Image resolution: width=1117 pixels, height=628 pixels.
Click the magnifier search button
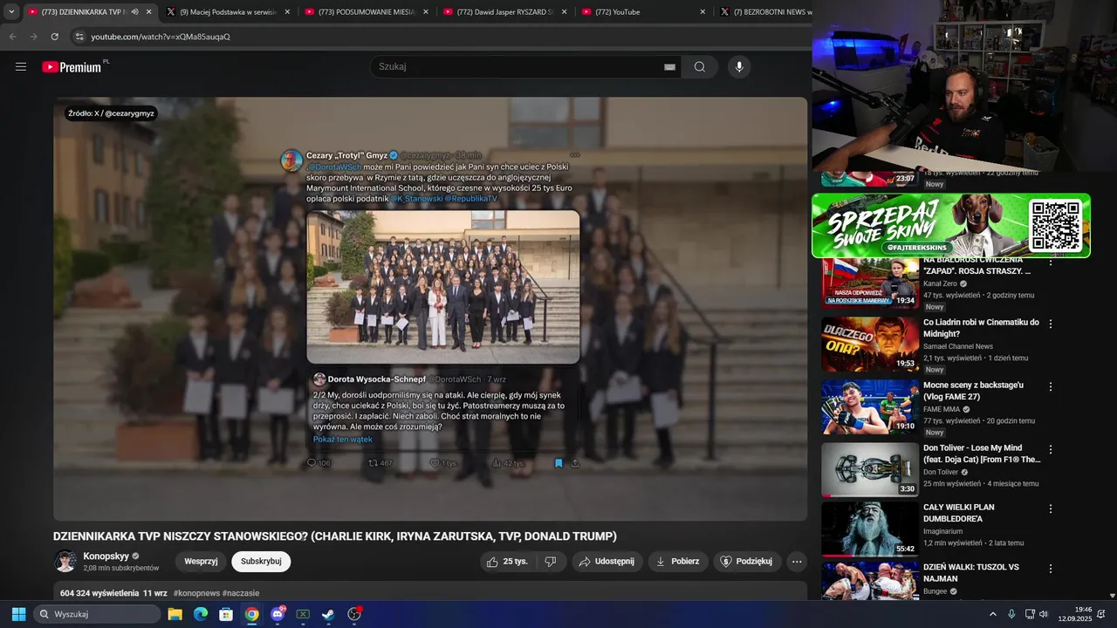(700, 67)
